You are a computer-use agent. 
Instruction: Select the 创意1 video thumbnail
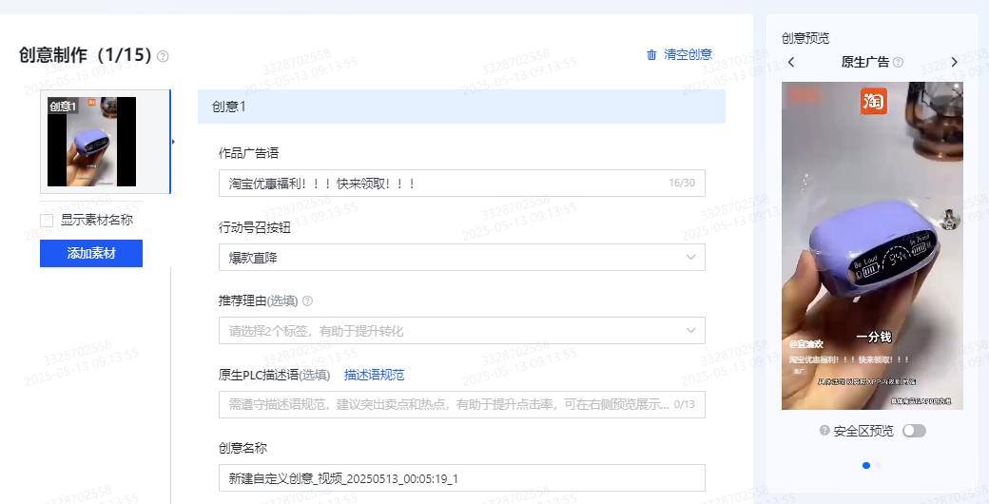[x=92, y=142]
